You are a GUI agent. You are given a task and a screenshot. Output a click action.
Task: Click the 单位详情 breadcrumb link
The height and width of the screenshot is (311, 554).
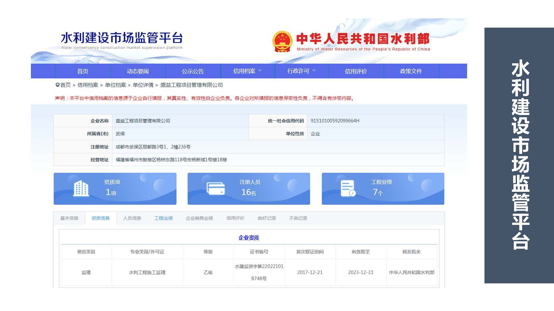[143, 85]
